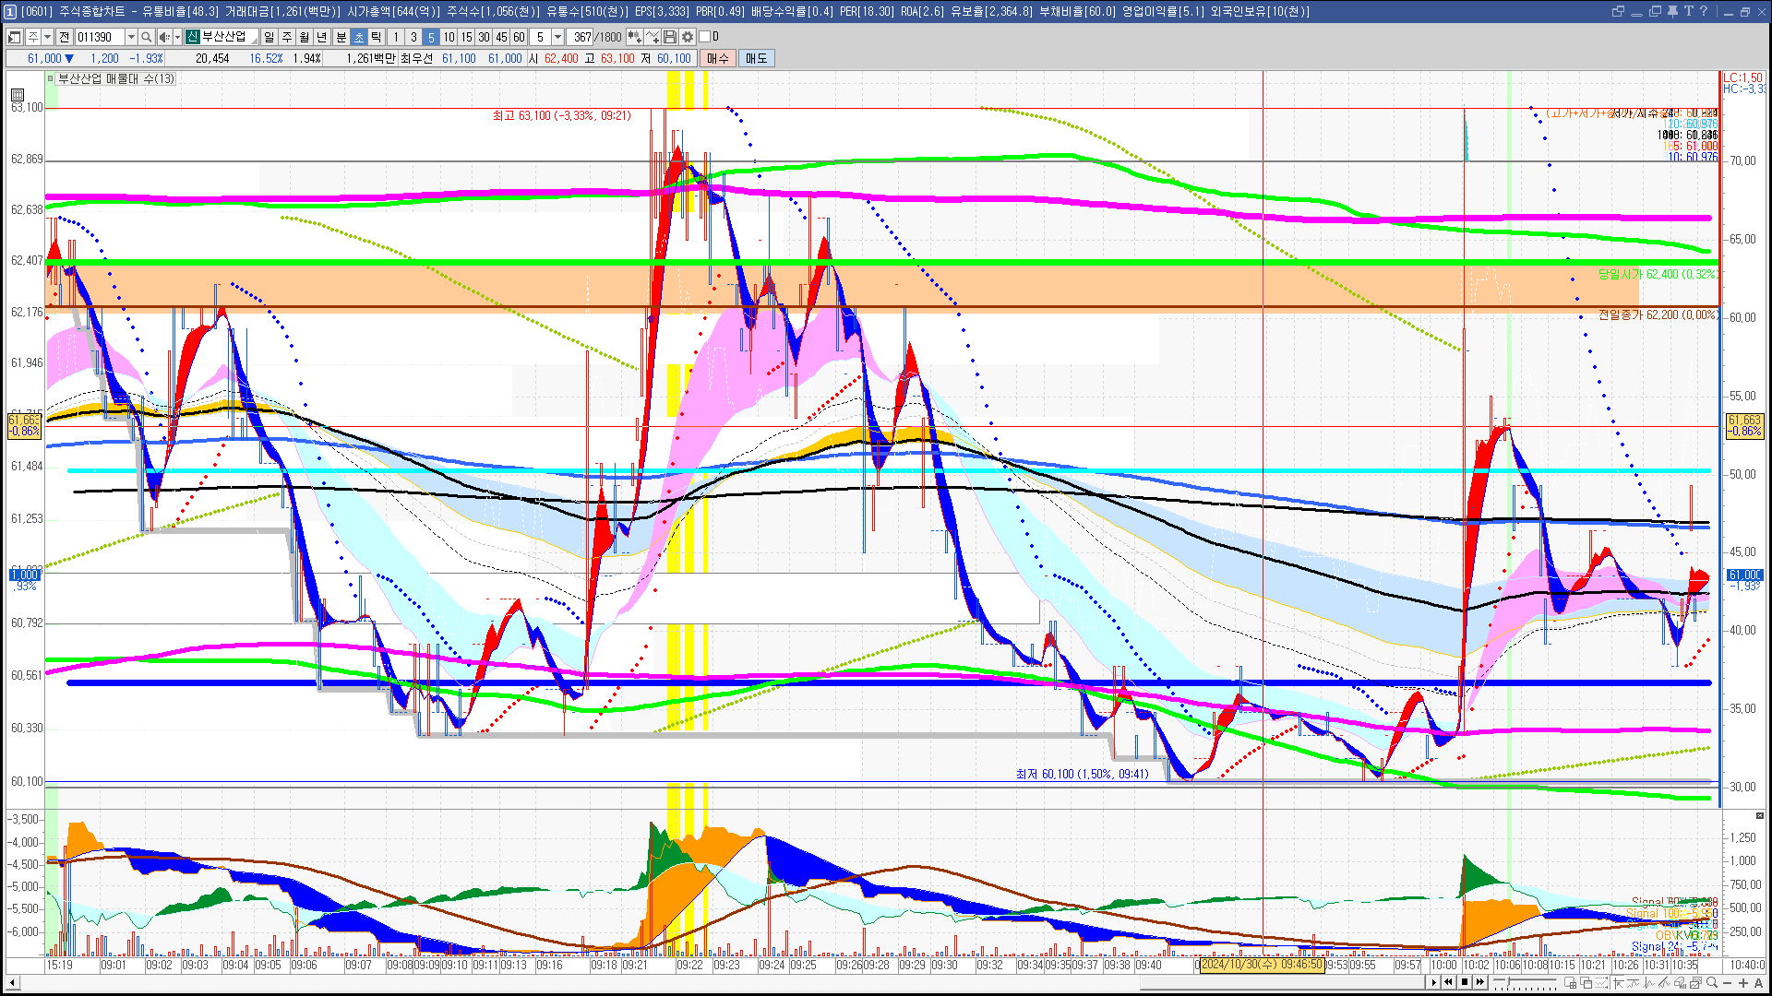Screen dimensions: 1772x996
Task: Click the stock code search magnifier icon
Action: coord(146,37)
